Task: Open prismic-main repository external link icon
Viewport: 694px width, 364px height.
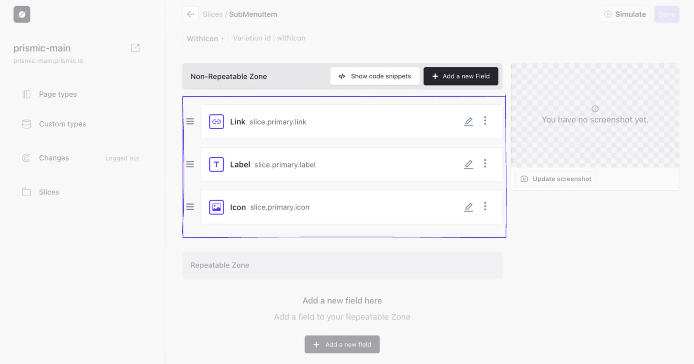Action: (x=135, y=48)
